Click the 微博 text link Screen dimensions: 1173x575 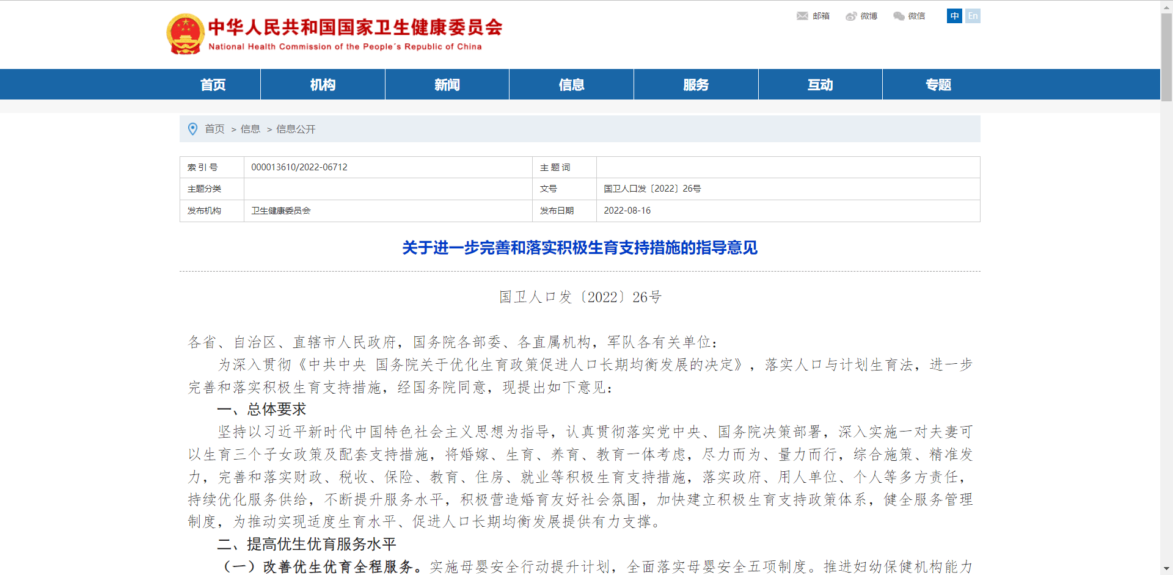point(869,16)
